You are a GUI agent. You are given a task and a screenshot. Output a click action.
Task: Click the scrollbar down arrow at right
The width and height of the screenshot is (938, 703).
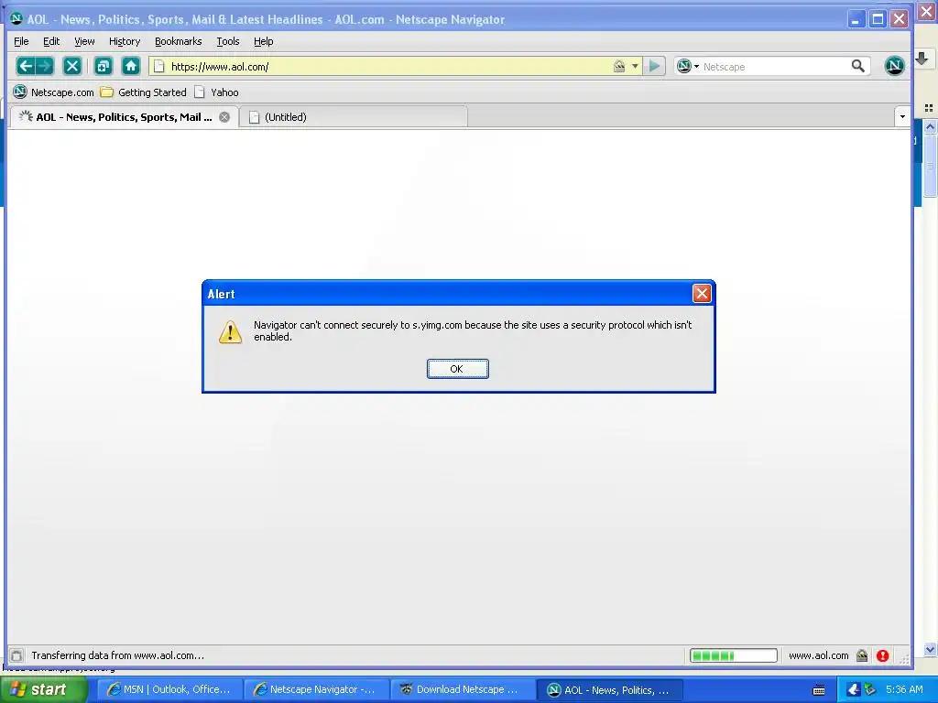point(930,649)
